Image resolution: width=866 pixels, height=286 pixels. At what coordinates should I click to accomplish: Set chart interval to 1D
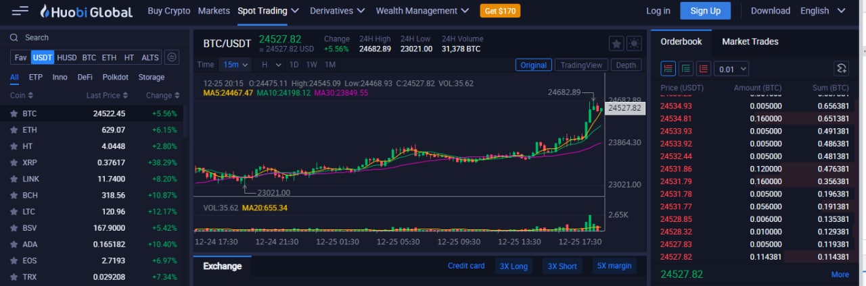[294, 65]
